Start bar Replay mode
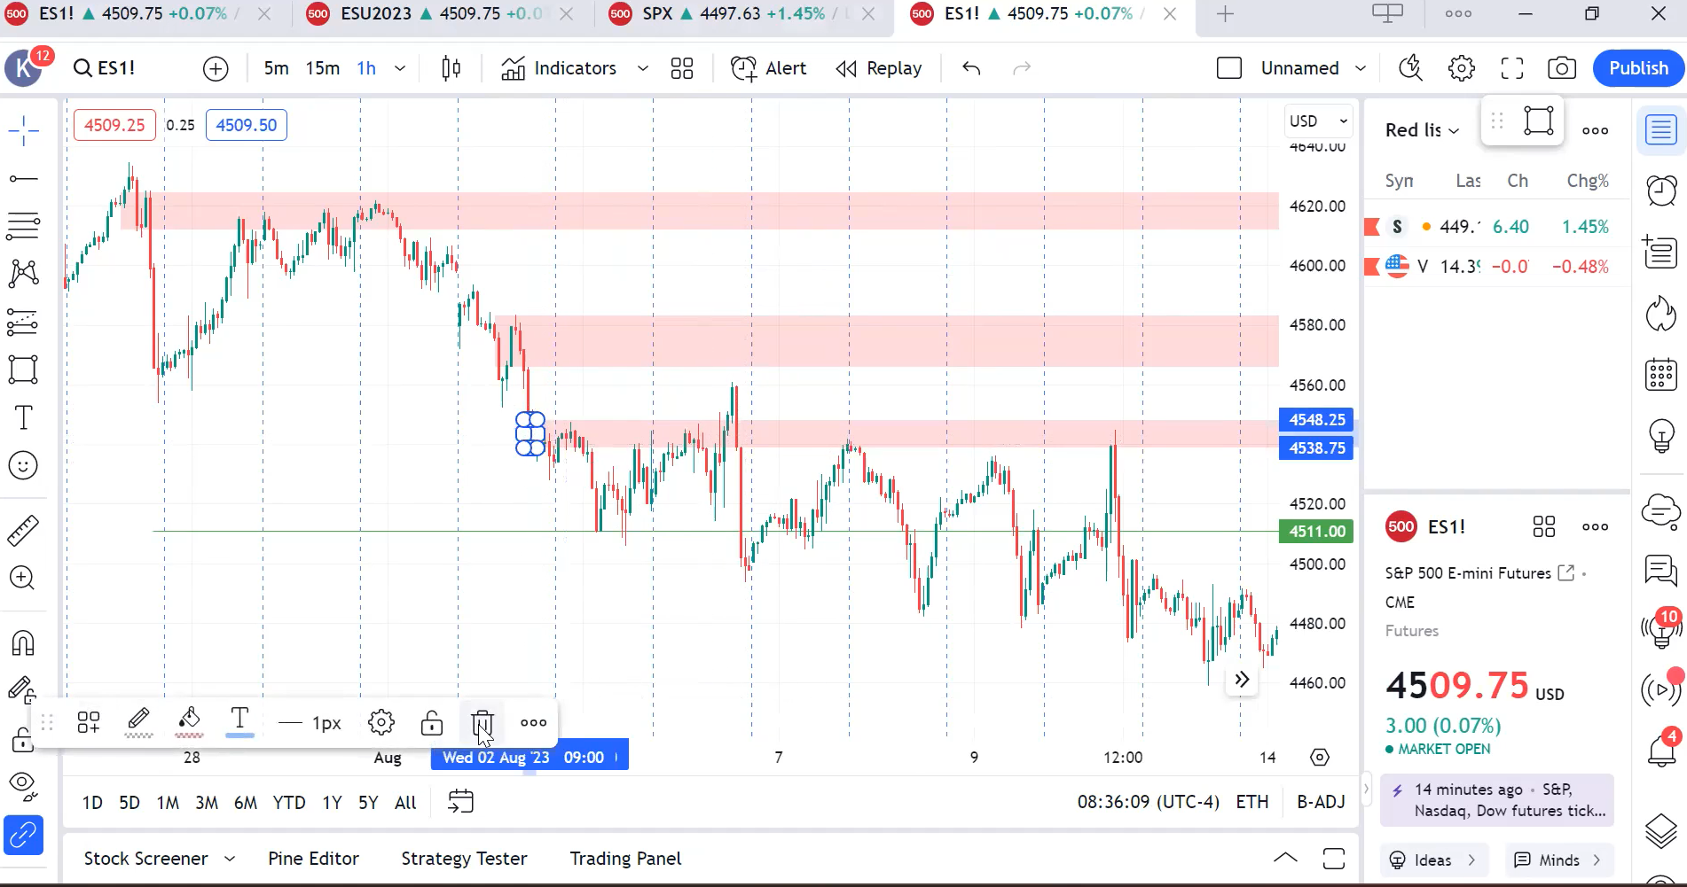 (879, 68)
